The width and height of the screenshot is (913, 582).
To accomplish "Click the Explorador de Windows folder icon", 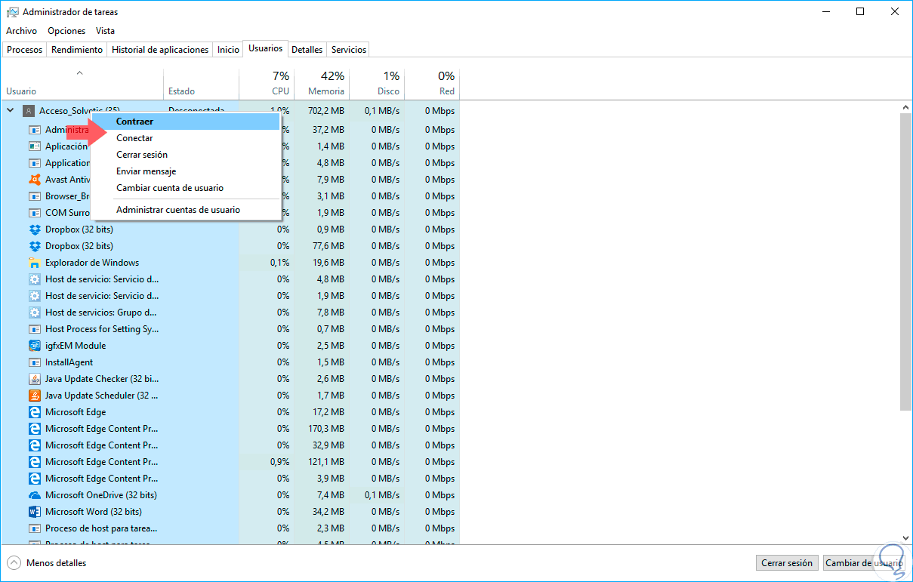I will click(x=34, y=263).
